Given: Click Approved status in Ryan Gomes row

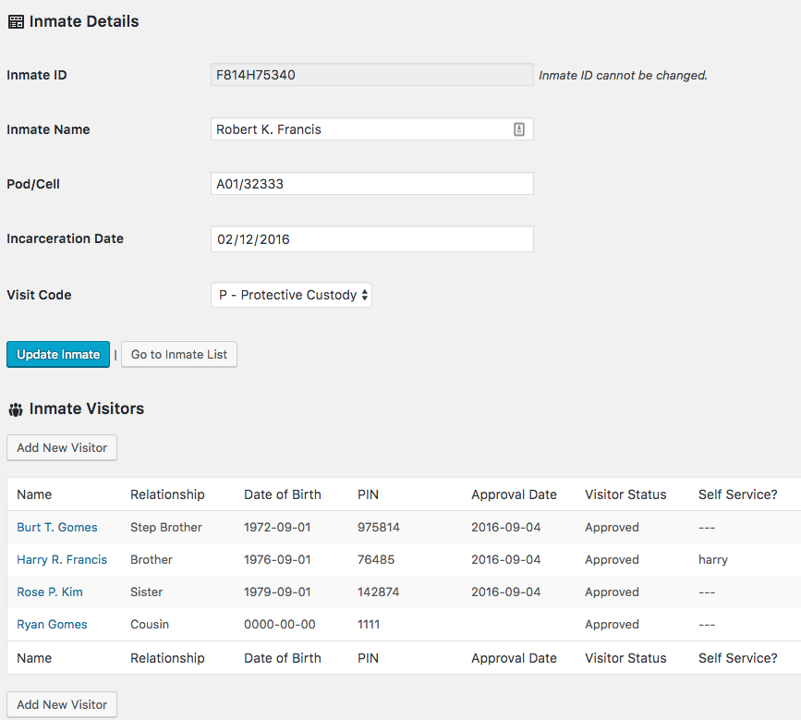Looking at the screenshot, I should pos(612,625).
